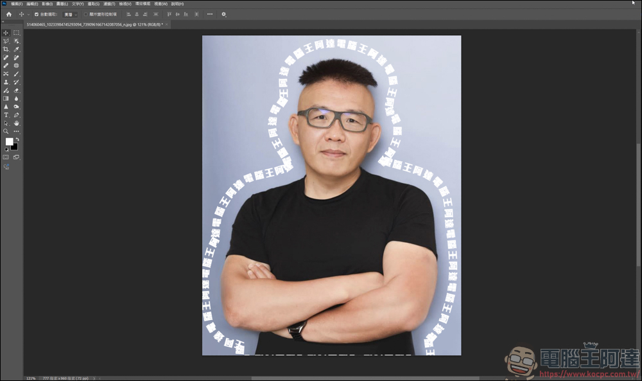Select the Zoom magnifier tool

click(6, 132)
